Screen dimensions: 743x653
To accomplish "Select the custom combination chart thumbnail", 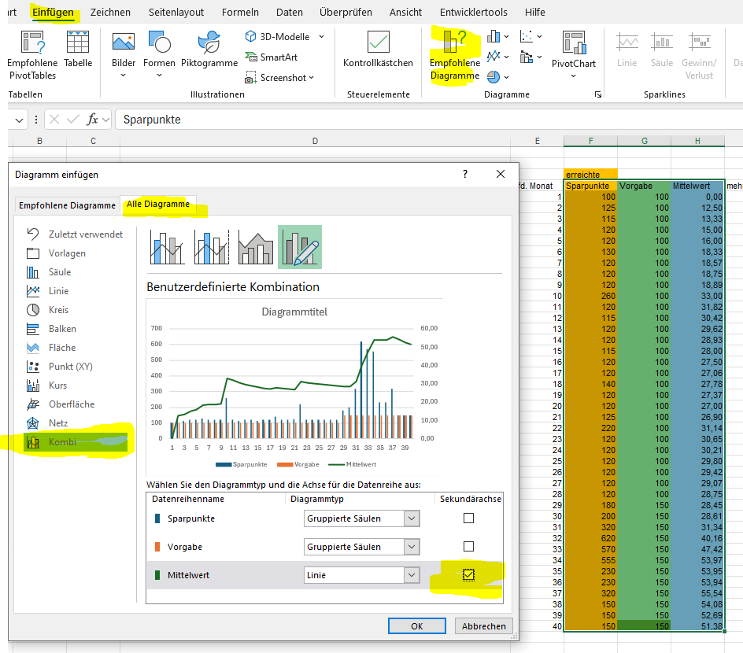I will 299,247.
